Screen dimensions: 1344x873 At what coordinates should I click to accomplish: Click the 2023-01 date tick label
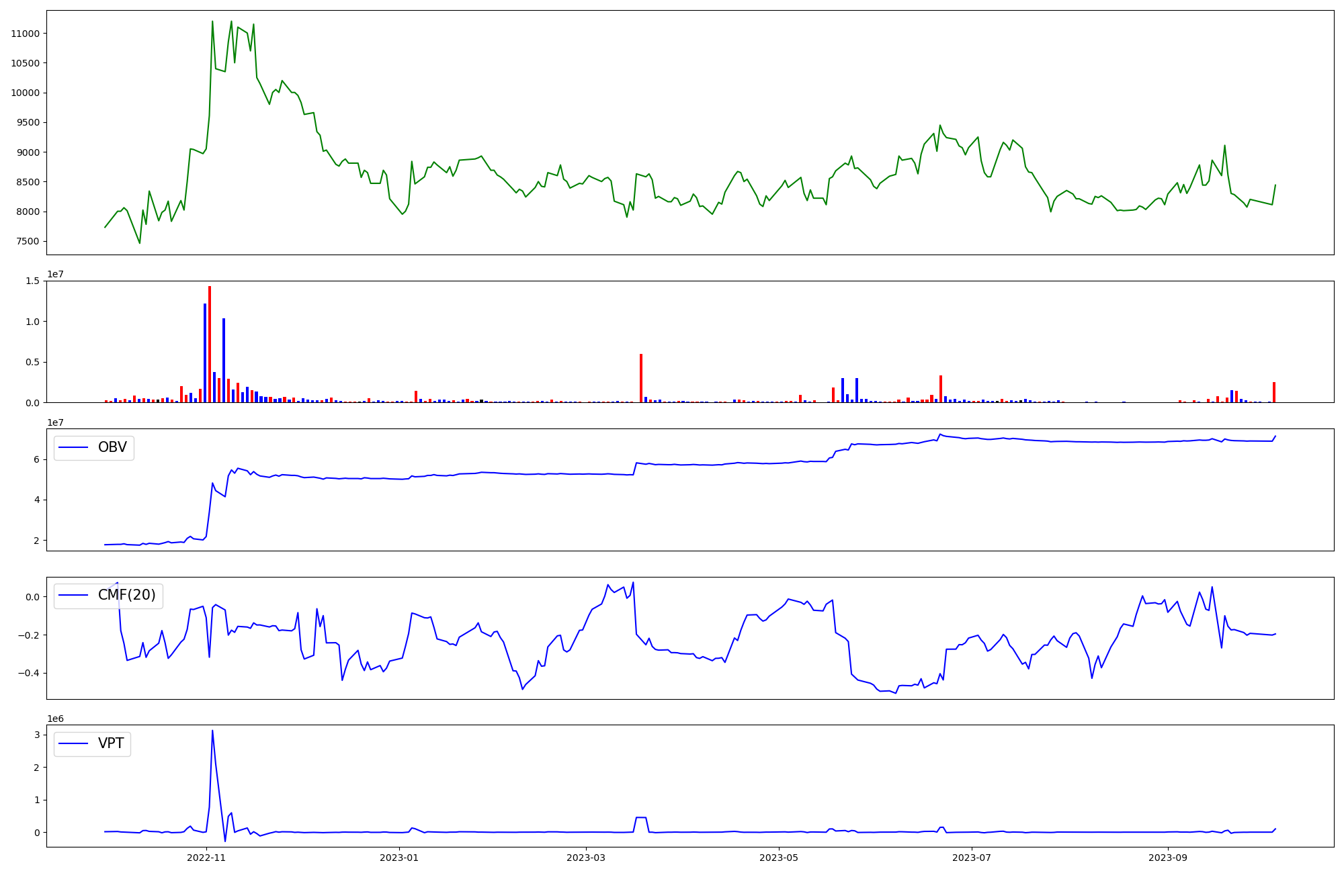pyautogui.click(x=400, y=858)
